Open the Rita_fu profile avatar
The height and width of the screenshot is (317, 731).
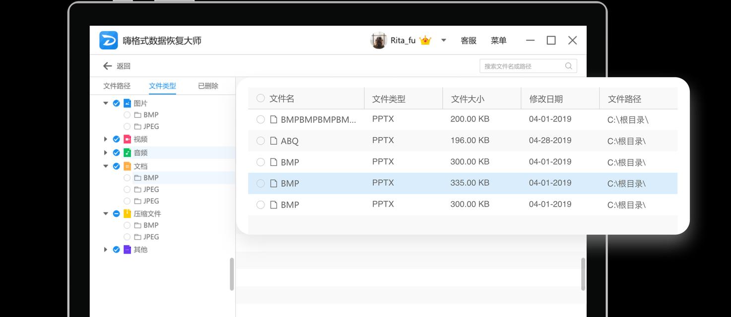click(x=379, y=41)
